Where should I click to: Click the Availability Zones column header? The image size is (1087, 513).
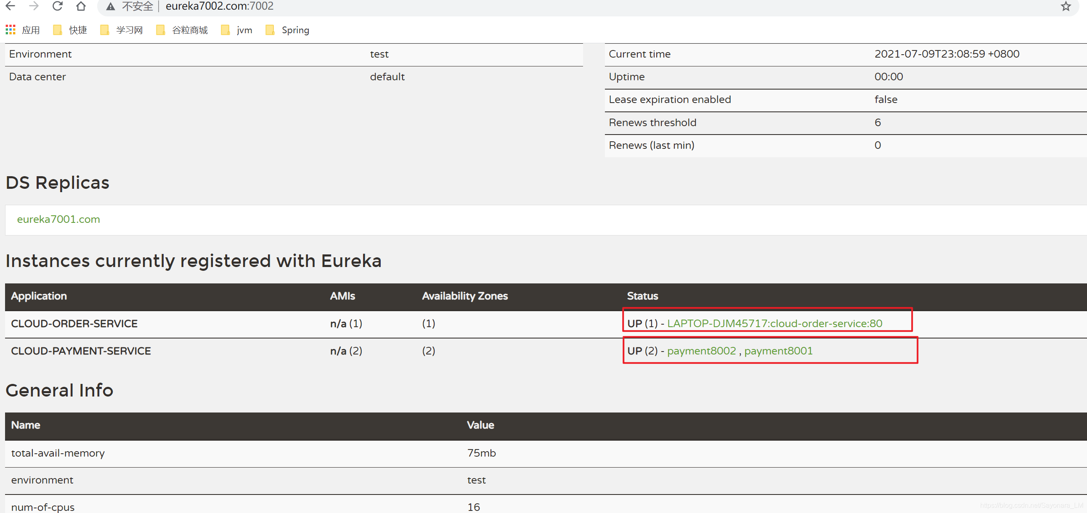point(464,296)
